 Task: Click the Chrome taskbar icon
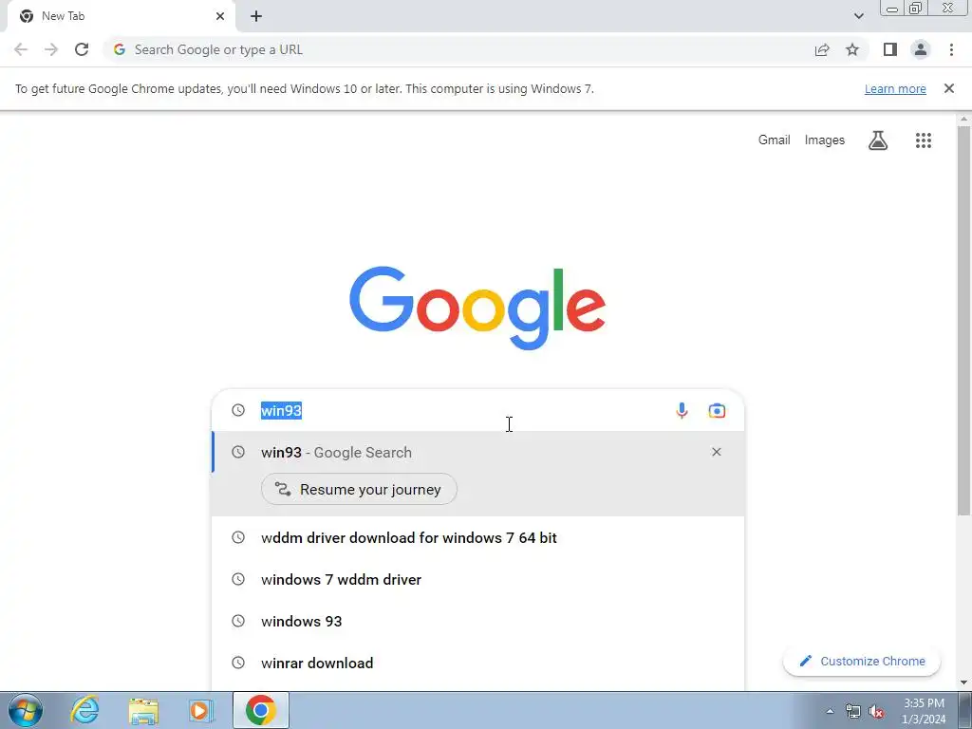[x=261, y=710]
